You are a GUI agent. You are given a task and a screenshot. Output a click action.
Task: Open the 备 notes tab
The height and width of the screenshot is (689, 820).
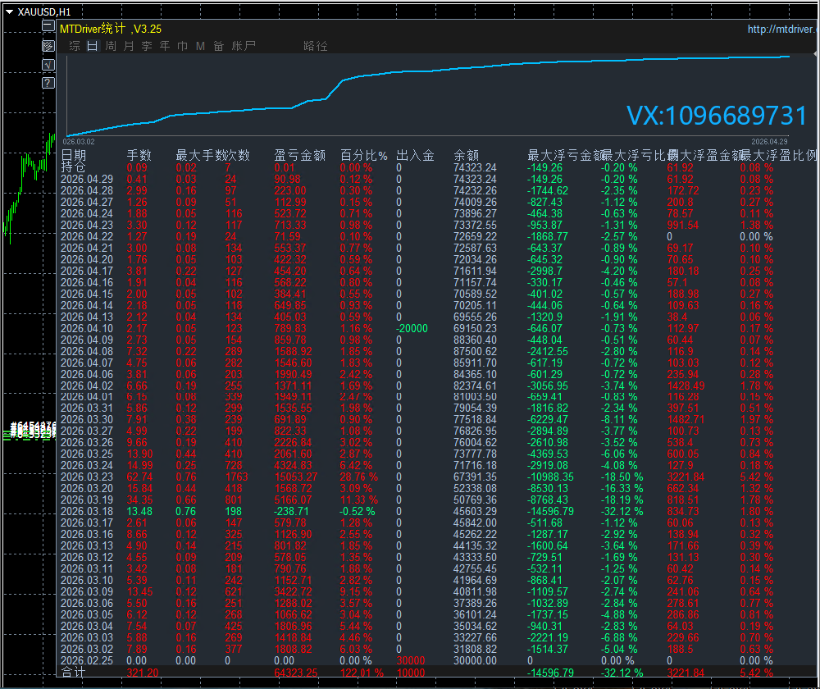coord(218,46)
